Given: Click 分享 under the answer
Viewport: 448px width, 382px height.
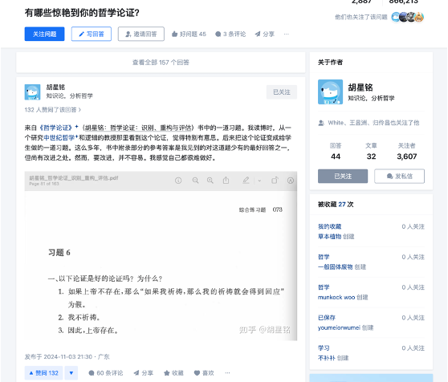Looking at the screenshot, I should click(x=144, y=373).
